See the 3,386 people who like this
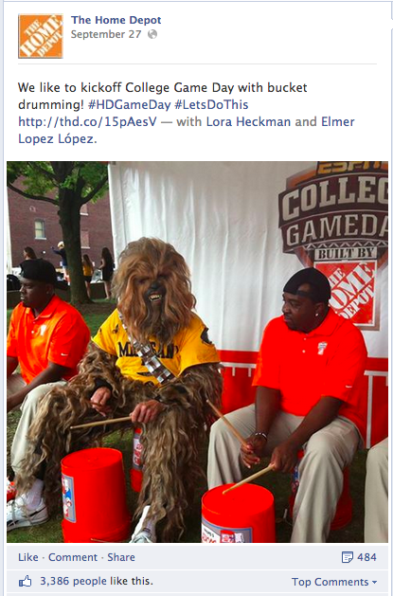393x596 pixels. tap(97, 581)
